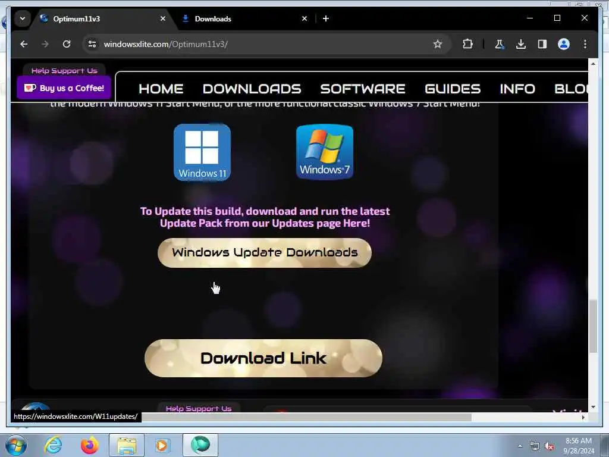Open the profile avatar menu
Image resolution: width=609 pixels, height=457 pixels.
coord(564,44)
